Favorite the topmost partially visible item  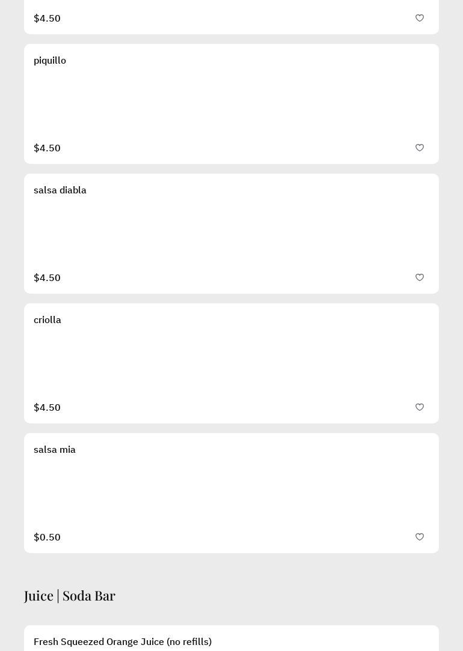(x=420, y=18)
